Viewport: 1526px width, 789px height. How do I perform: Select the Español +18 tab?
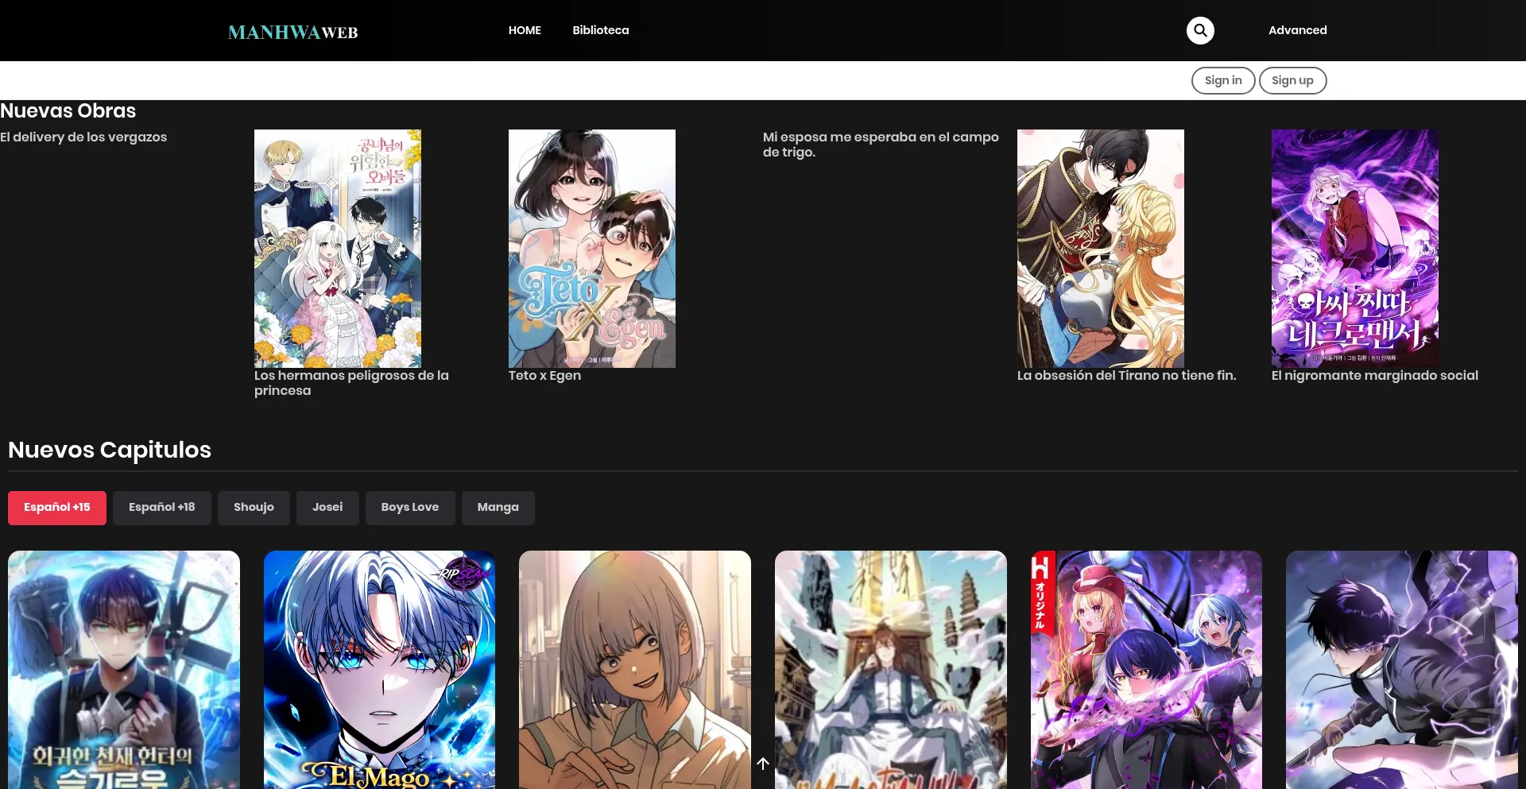click(x=162, y=508)
